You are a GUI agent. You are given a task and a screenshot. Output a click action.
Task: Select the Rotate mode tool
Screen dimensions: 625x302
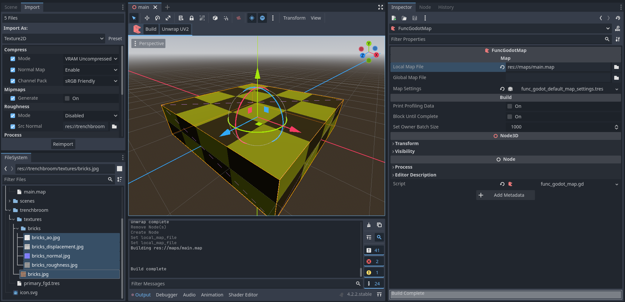coord(158,18)
